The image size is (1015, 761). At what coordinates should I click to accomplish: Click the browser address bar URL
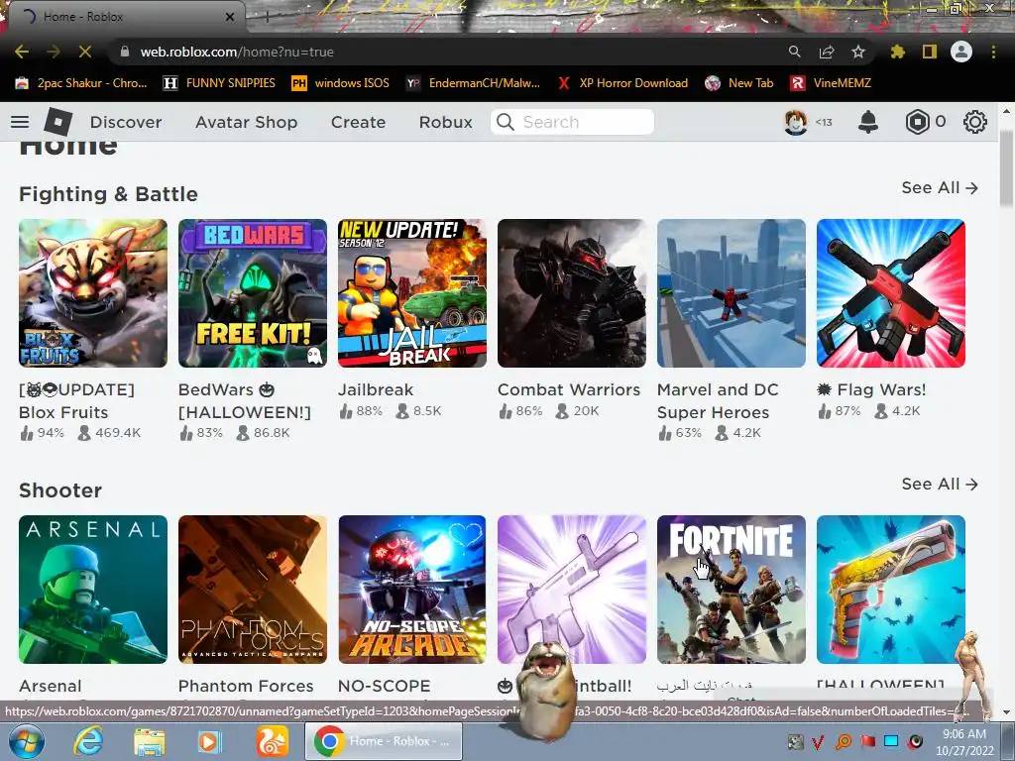[237, 52]
